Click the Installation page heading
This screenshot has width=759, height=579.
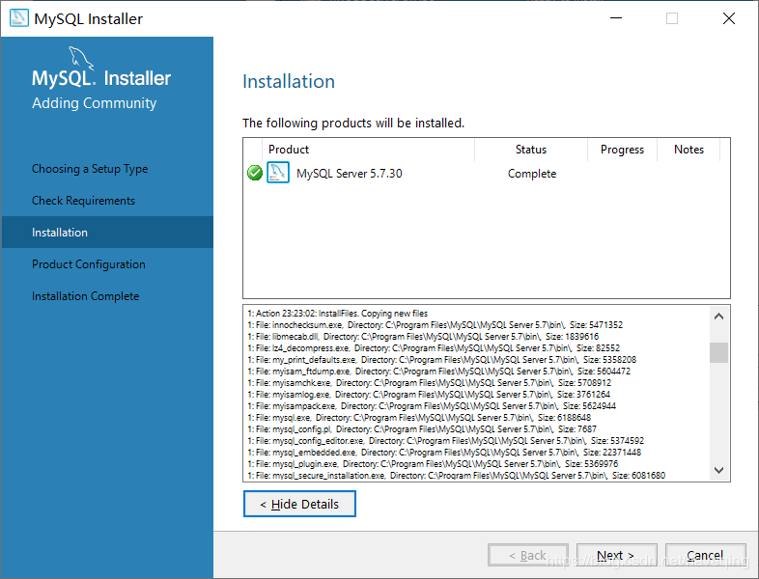tap(289, 81)
